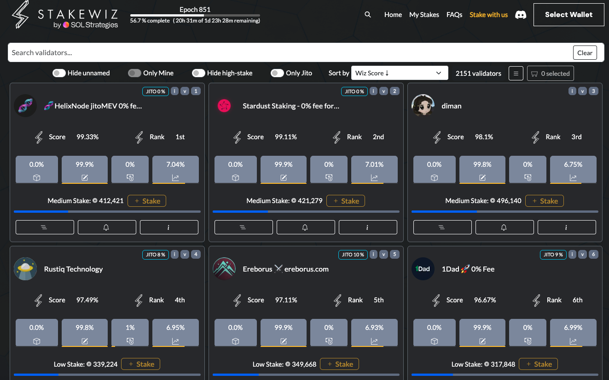Click 1Dad validator avatar
609x380 pixels.
pyautogui.click(x=423, y=269)
